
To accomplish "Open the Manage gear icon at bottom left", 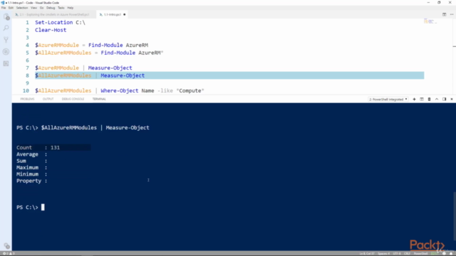I will coord(6,246).
